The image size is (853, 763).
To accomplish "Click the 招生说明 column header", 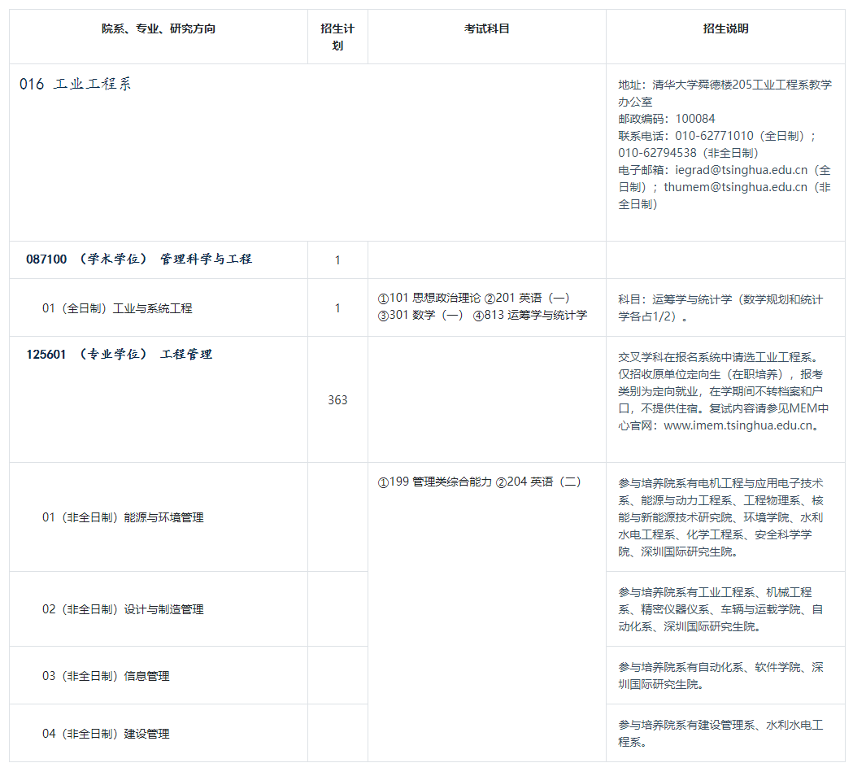I will point(725,29).
